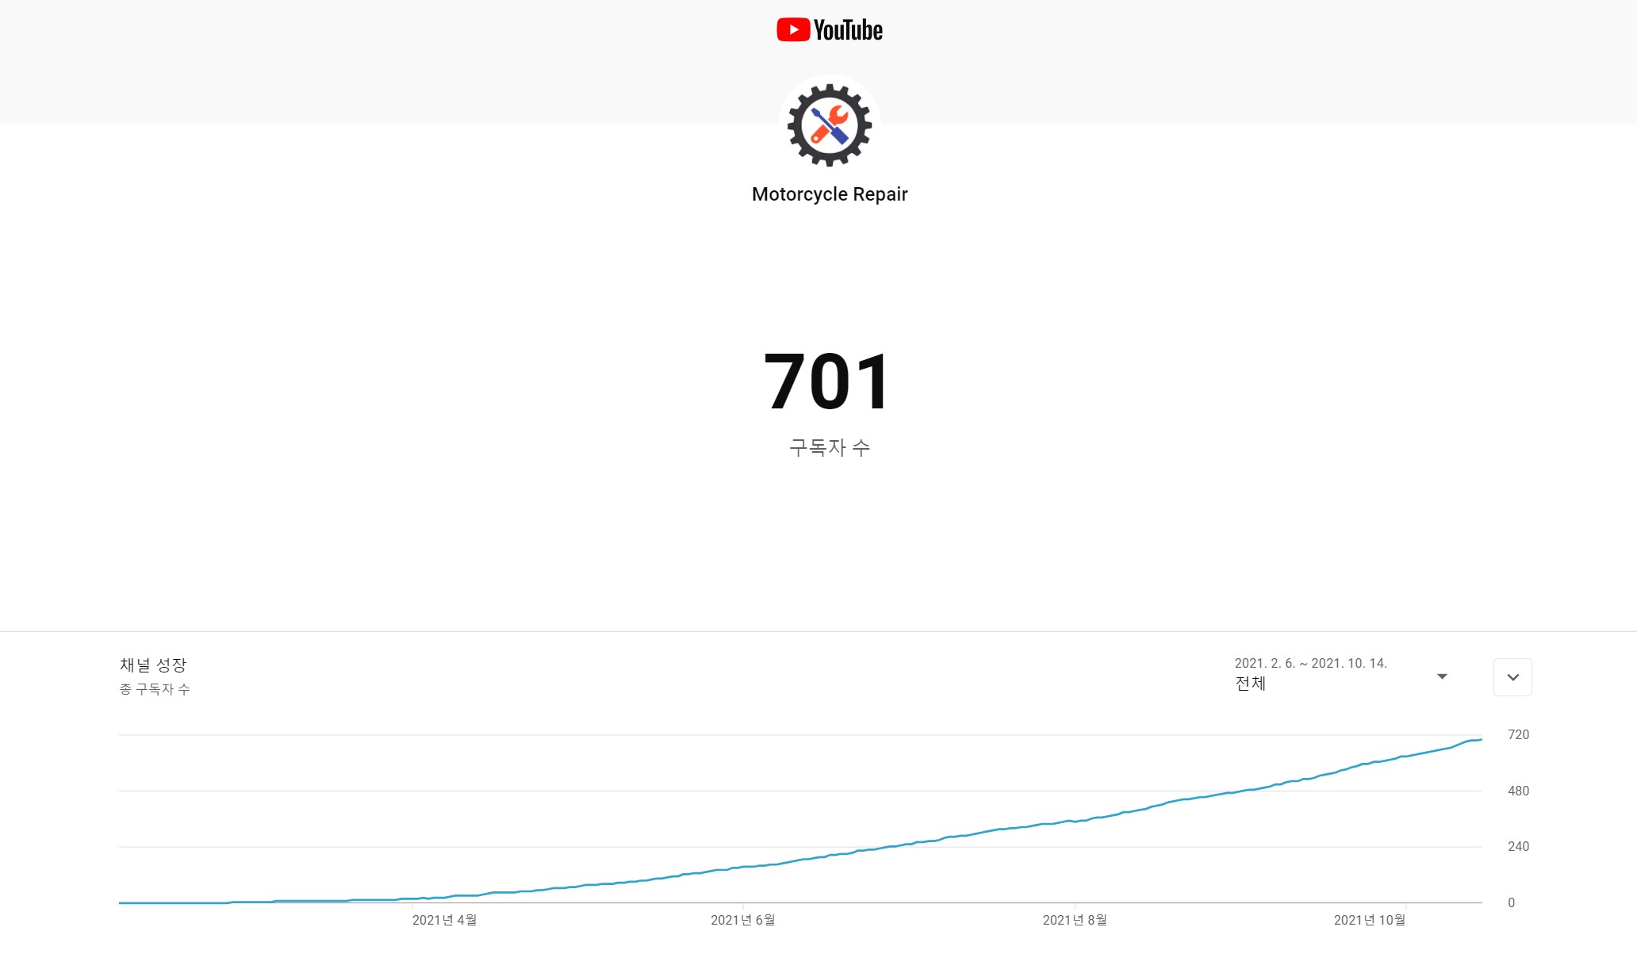Click the end point of the growth line
This screenshot has width=1637, height=954.
point(1481,740)
